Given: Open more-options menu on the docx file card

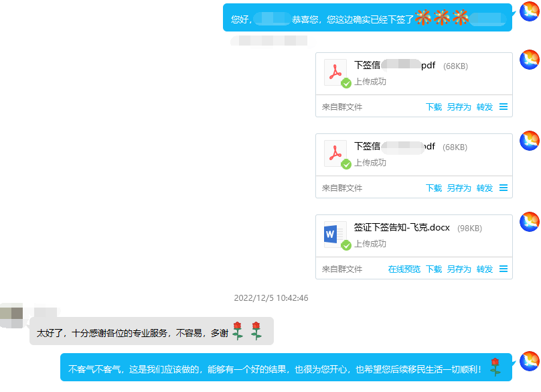Looking at the screenshot, I should [x=504, y=269].
